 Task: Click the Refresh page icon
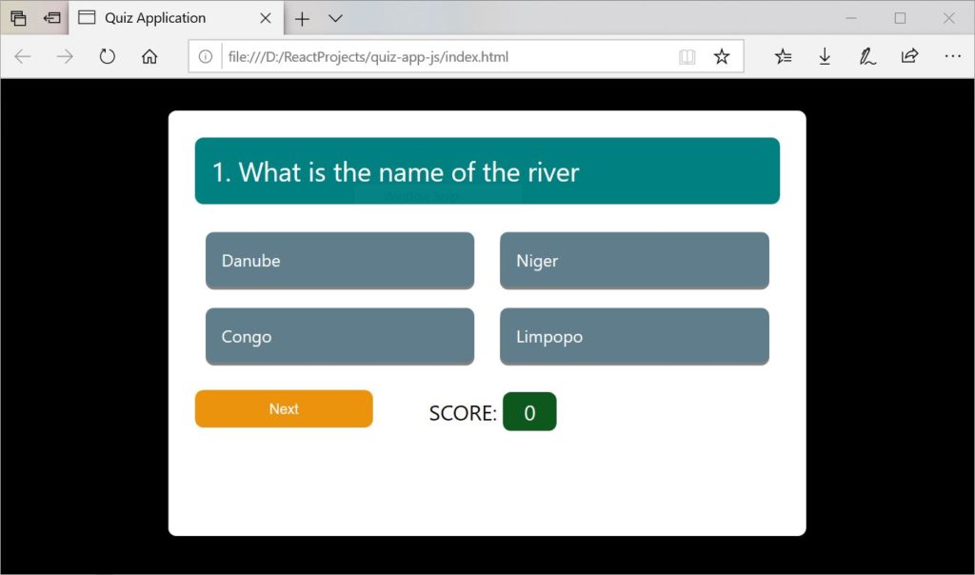point(107,56)
